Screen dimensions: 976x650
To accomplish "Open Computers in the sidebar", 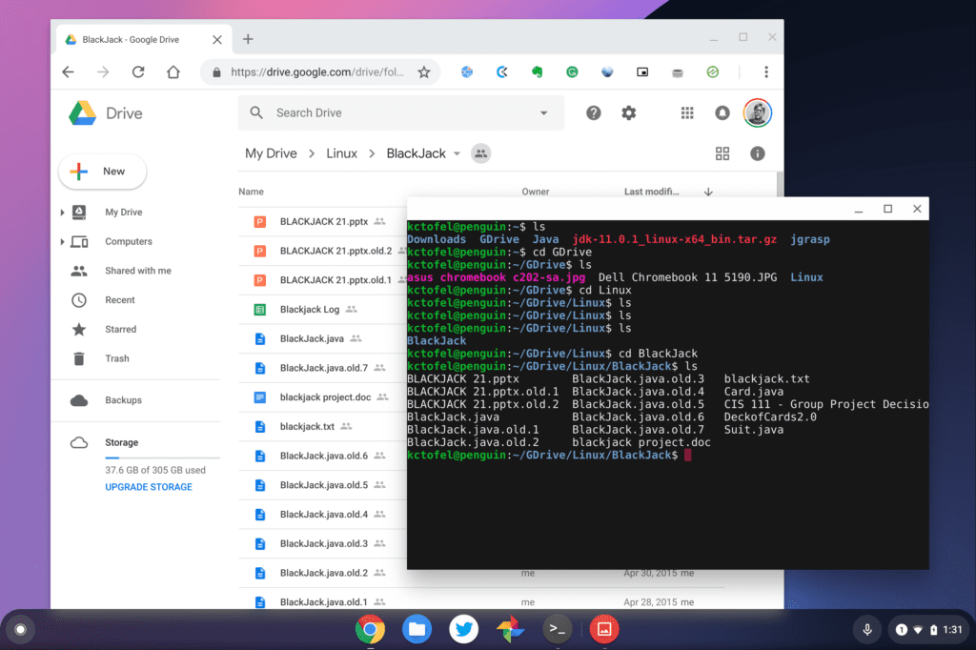I will (x=129, y=241).
